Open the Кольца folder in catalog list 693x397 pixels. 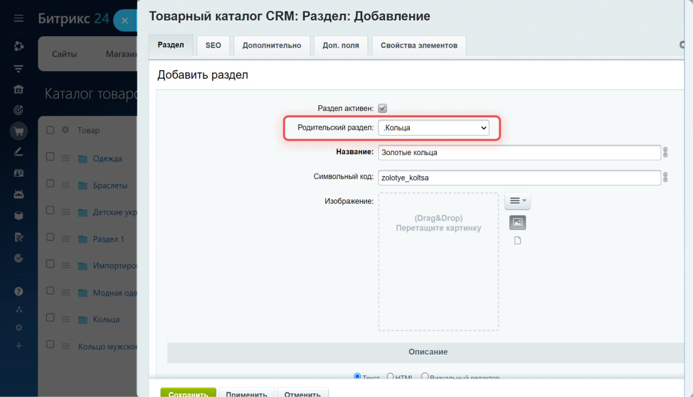(x=106, y=320)
